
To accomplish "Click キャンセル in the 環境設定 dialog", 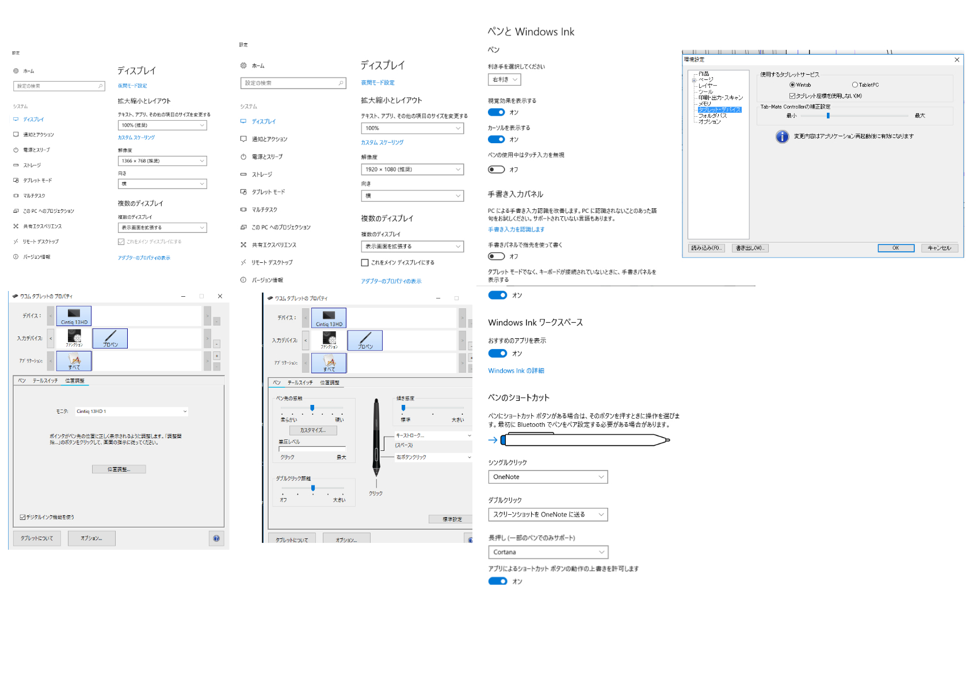I will (x=940, y=248).
